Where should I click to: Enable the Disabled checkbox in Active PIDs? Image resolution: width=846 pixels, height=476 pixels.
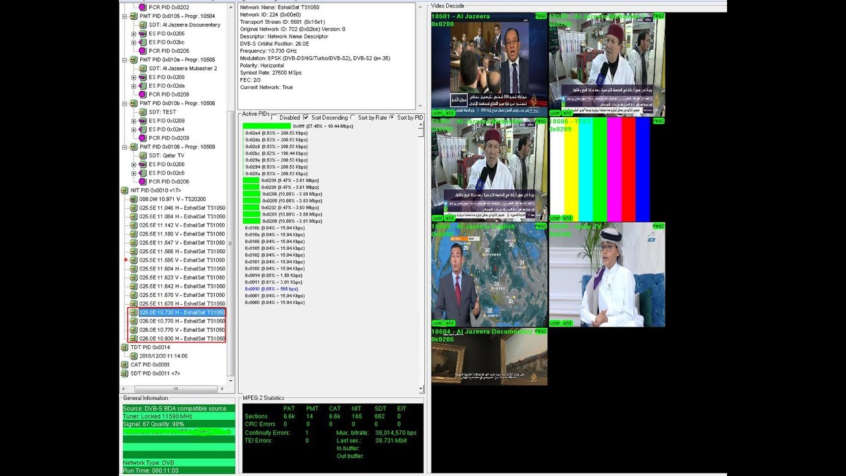[274, 118]
